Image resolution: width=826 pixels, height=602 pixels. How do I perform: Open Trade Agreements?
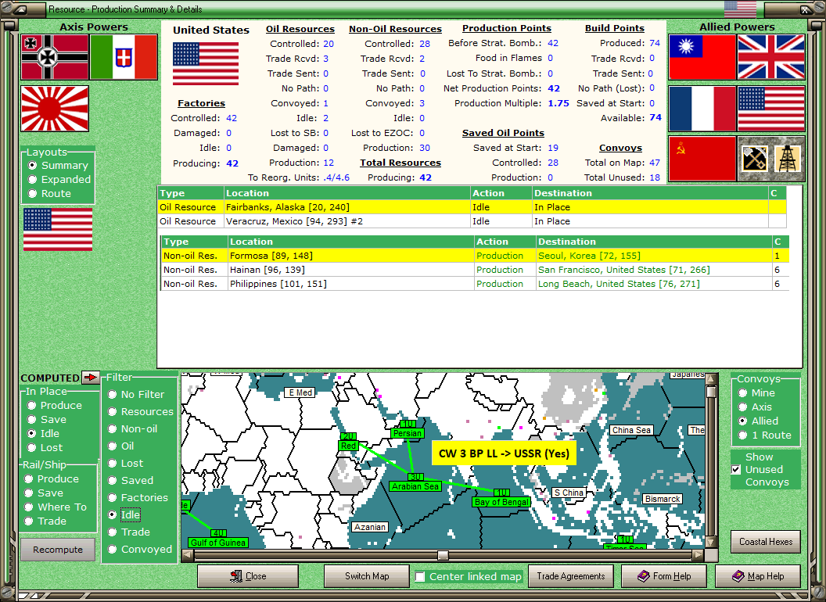coord(570,576)
